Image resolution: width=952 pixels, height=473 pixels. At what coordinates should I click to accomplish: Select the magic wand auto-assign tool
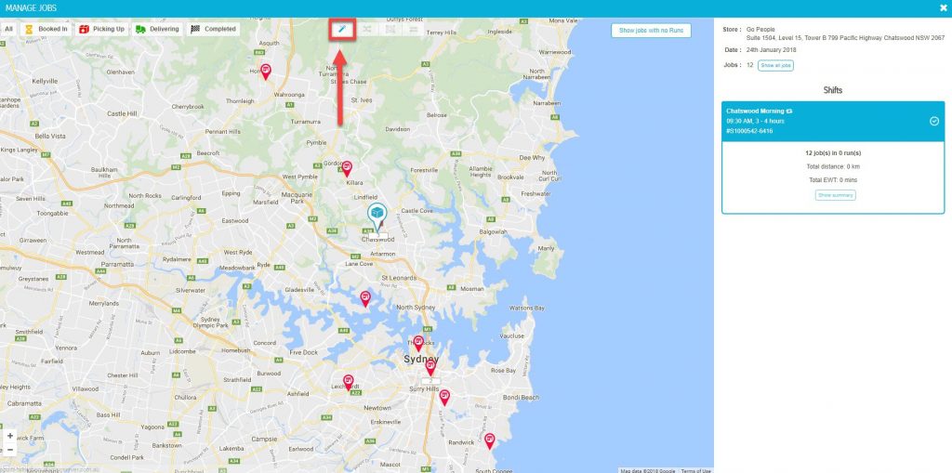[x=342, y=29]
